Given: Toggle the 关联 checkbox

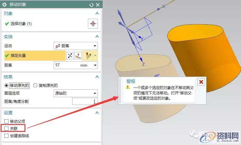Looking at the screenshot, I should (7, 128).
